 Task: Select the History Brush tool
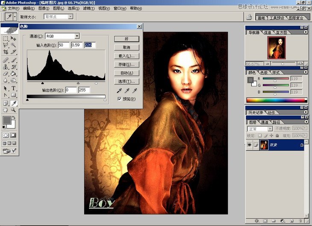coord(13,67)
